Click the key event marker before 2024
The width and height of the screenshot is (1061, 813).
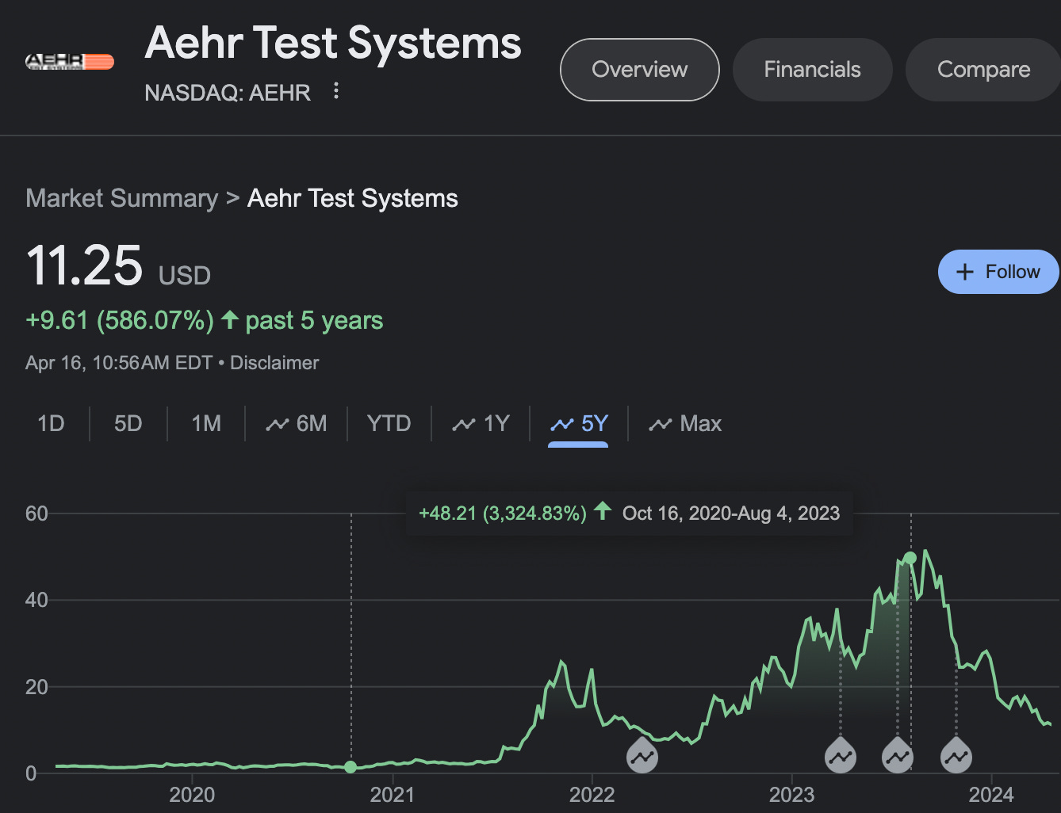click(x=956, y=757)
